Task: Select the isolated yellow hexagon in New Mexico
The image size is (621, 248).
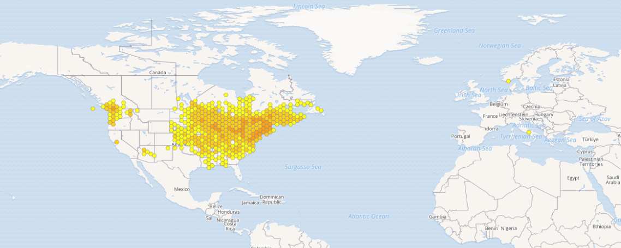Action: click(168, 148)
